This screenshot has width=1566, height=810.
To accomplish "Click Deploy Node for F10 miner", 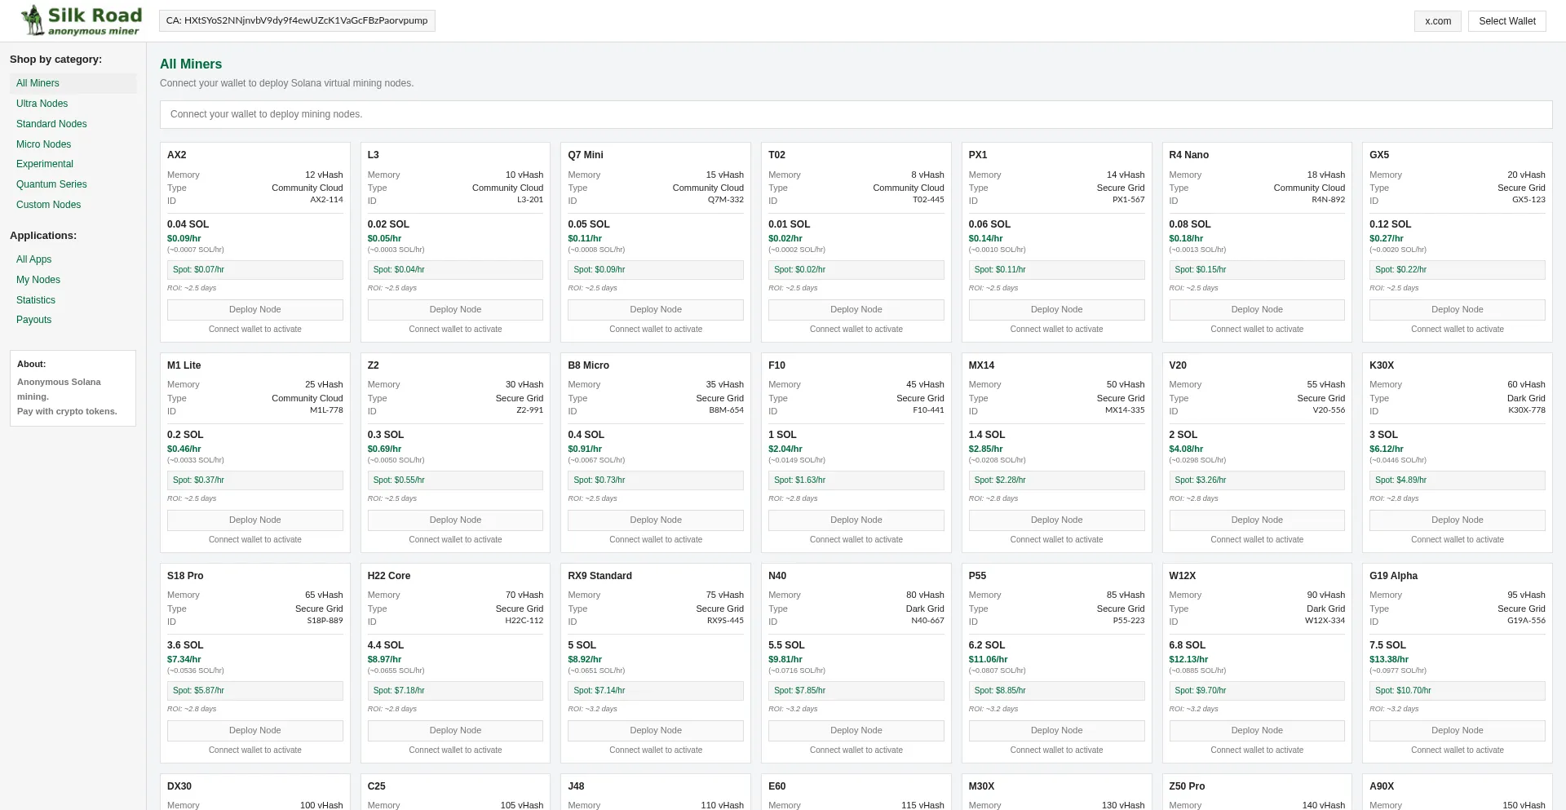I will tap(856, 520).
